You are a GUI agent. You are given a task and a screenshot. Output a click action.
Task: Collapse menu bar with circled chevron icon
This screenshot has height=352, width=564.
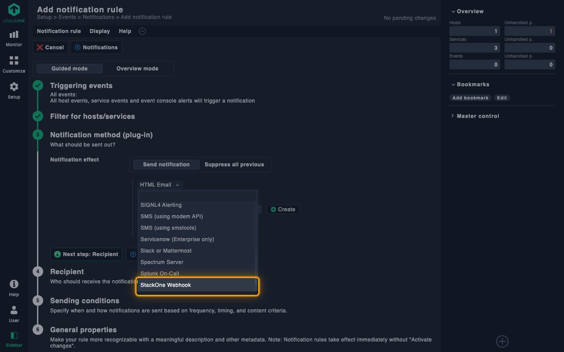pyautogui.click(x=142, y=31)
